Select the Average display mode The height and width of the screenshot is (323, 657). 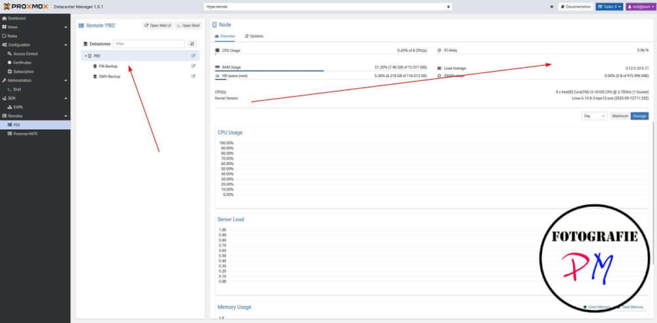click(x=640, y=116)
